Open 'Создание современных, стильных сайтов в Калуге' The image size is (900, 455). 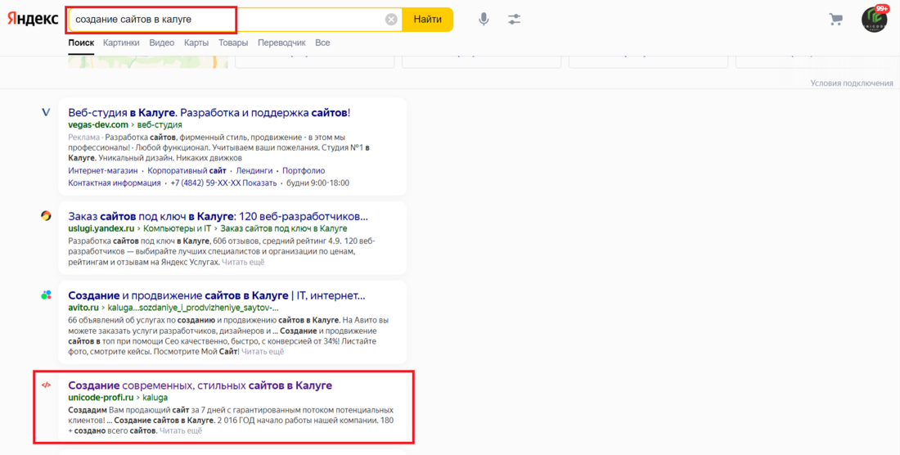pos(200,385)
